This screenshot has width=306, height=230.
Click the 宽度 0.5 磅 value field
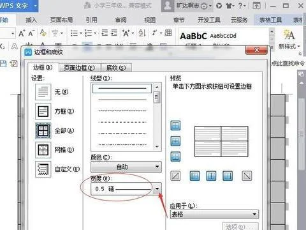[x=122, y=188]
